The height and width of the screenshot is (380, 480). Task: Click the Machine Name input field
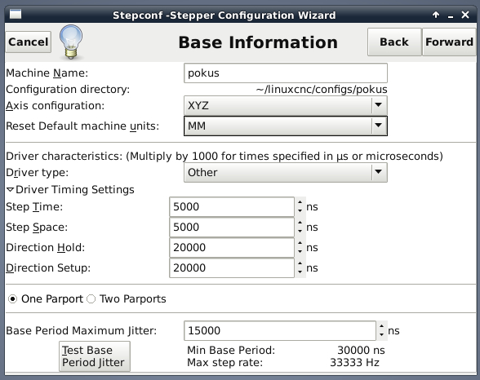pos(286,73)
